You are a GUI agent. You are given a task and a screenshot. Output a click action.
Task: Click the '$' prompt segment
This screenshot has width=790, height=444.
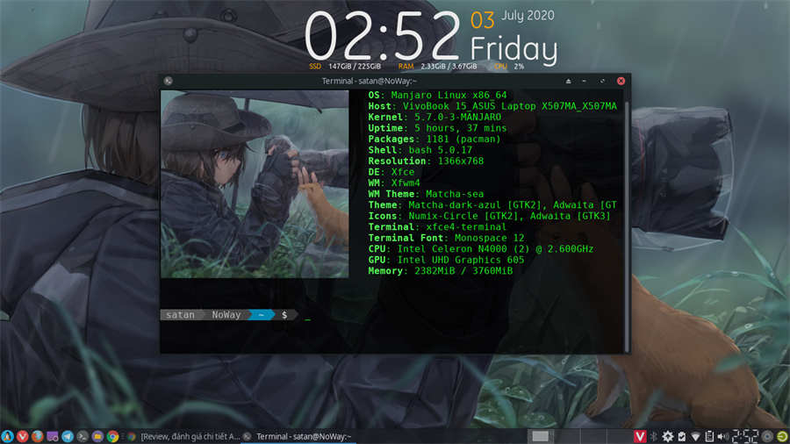tap(284, 315)
